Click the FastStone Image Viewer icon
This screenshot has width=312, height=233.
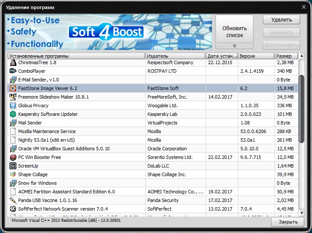pyautogui.click(x=13, y=88)
